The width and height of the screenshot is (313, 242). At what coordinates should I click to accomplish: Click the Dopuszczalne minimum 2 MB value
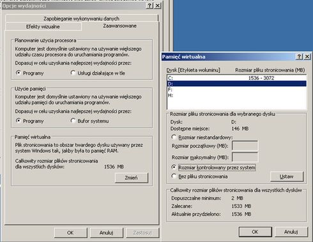pyautogui.click(x=237, y=198)
